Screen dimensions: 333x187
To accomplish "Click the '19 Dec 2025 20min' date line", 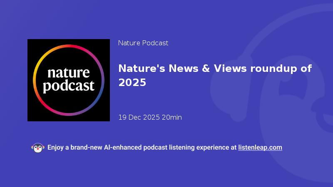I will pos(150,117).
